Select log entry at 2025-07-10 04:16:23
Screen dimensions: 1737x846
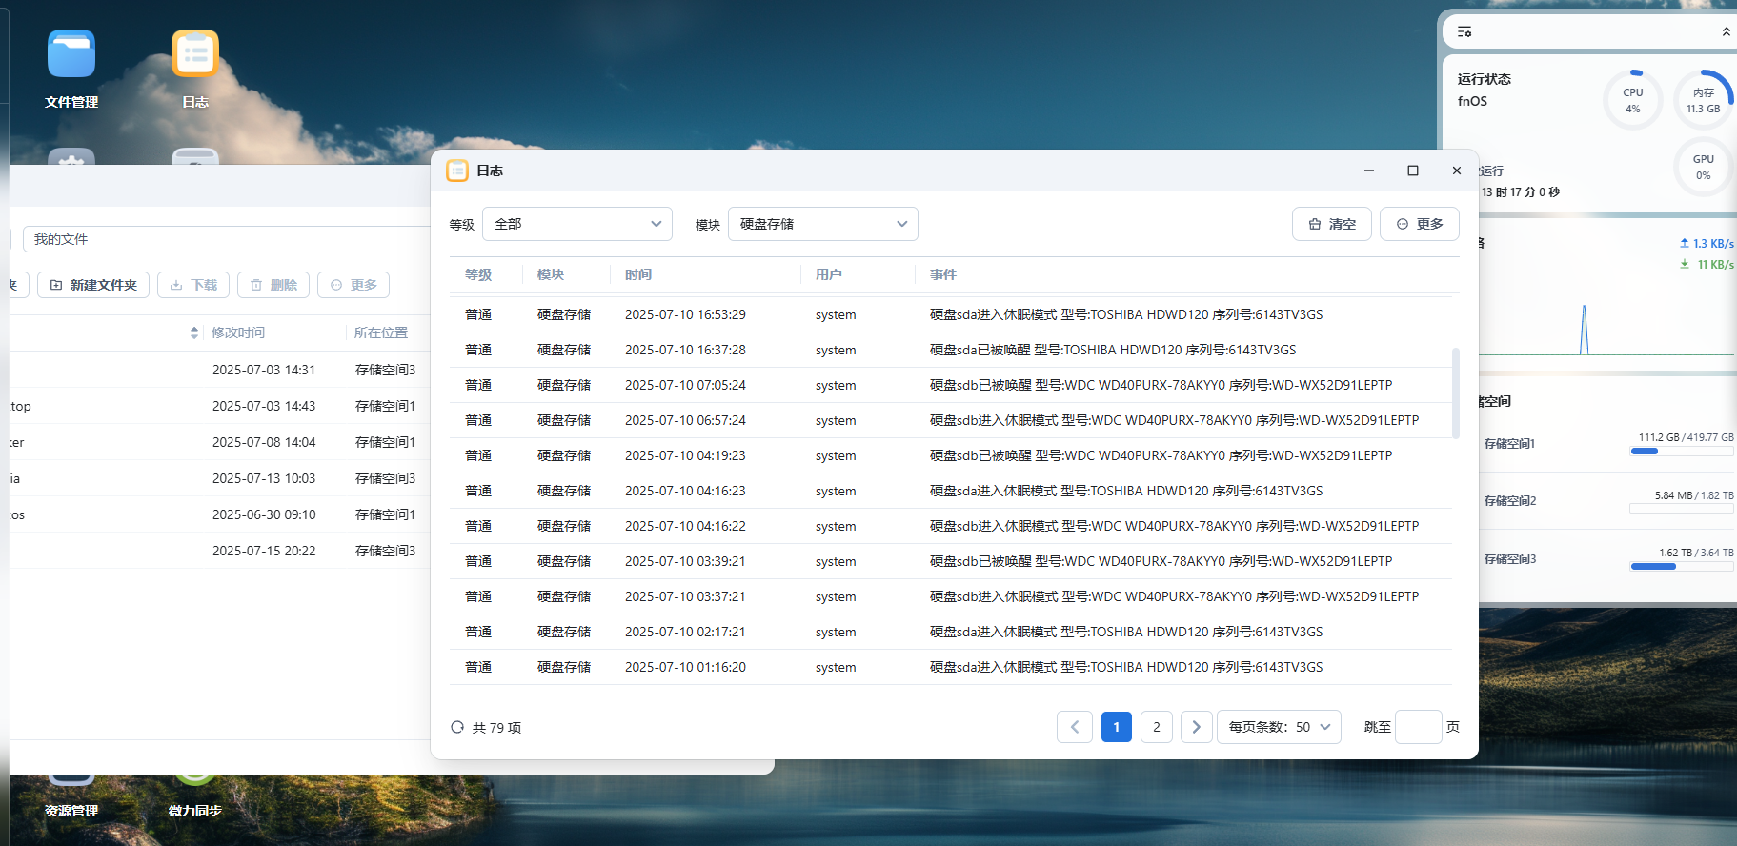tap(951, 491)
